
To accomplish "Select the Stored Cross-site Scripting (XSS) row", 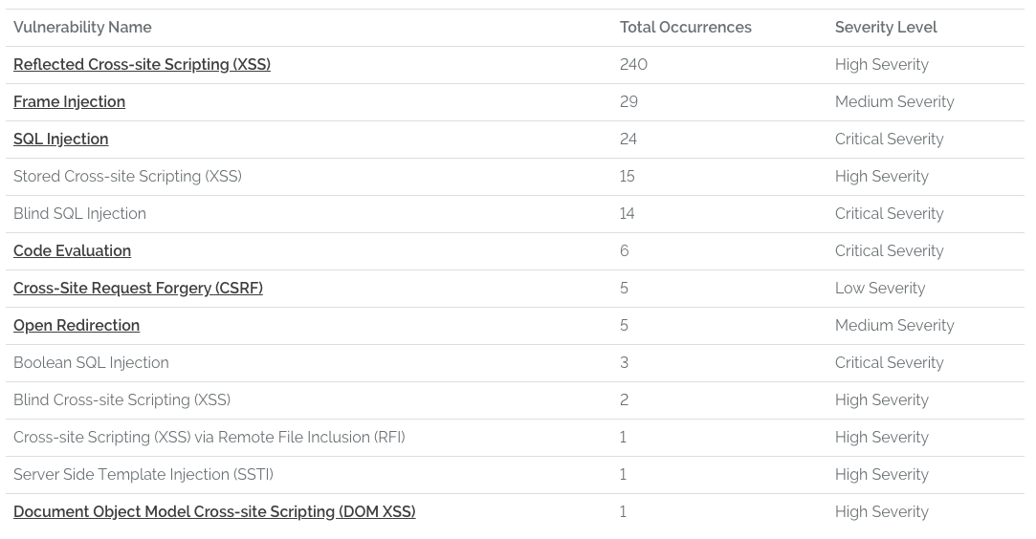I will [127, 177].
